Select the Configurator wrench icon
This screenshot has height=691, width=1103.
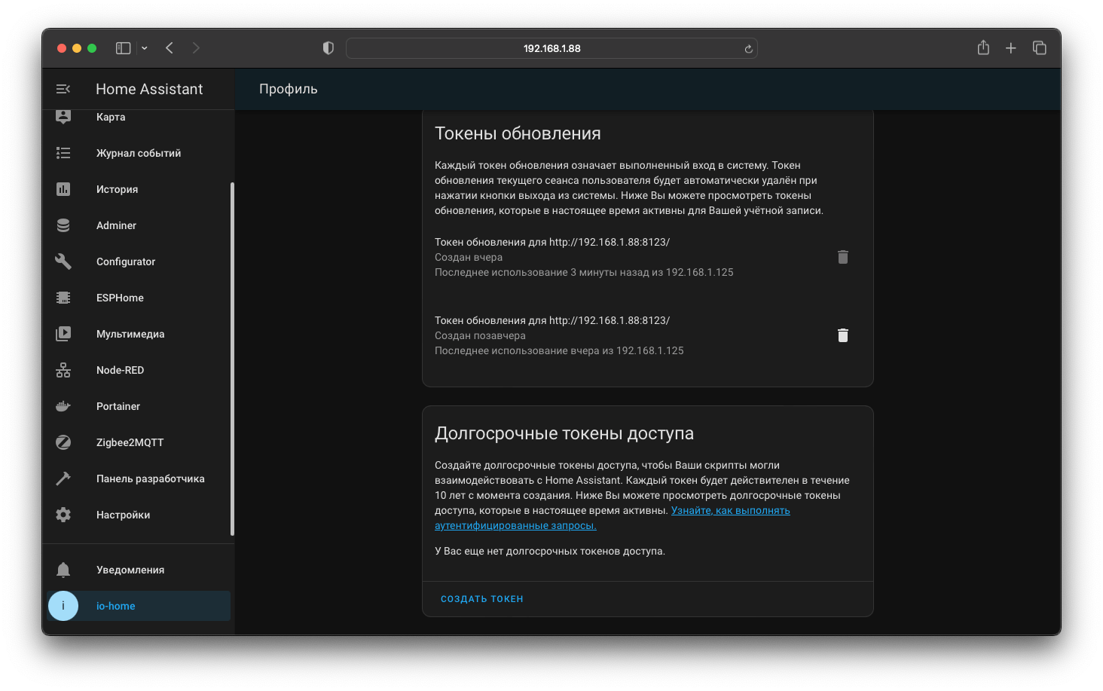pyautogui.click(x=63, y=261)
